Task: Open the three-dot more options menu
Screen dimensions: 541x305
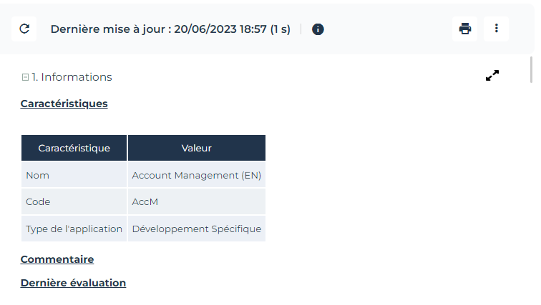Action: 497,29
